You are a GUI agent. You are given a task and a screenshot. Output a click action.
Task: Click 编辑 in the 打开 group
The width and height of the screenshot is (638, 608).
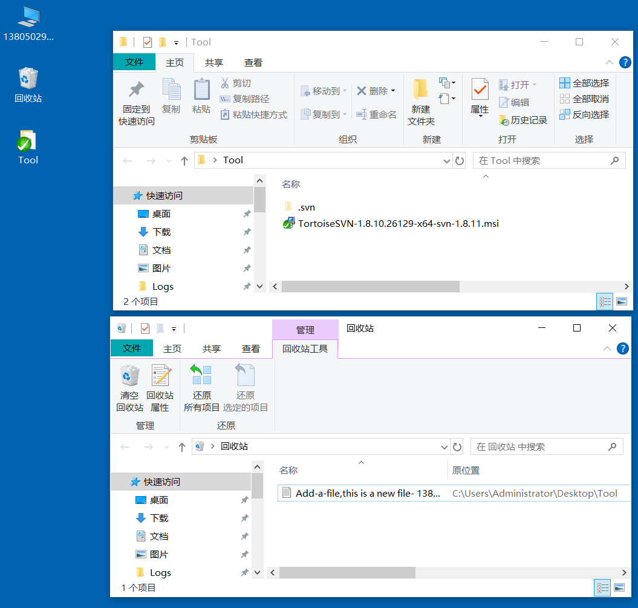point(514,103)
